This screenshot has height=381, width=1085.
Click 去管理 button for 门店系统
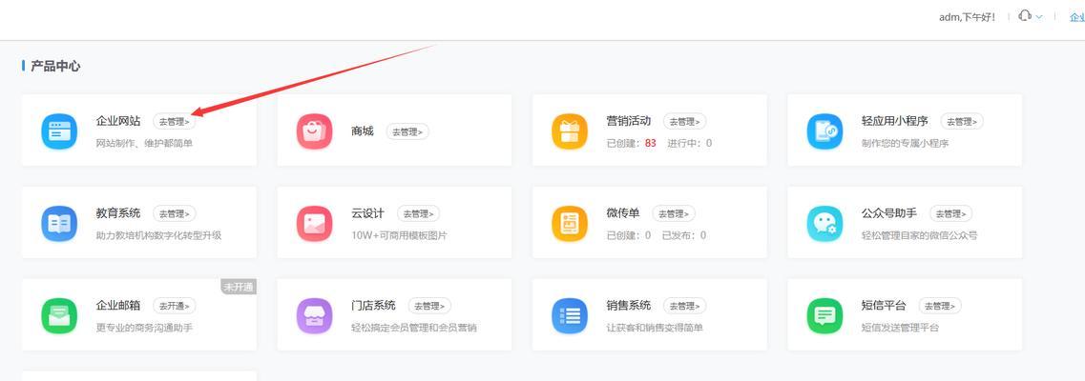click(429, 306)
